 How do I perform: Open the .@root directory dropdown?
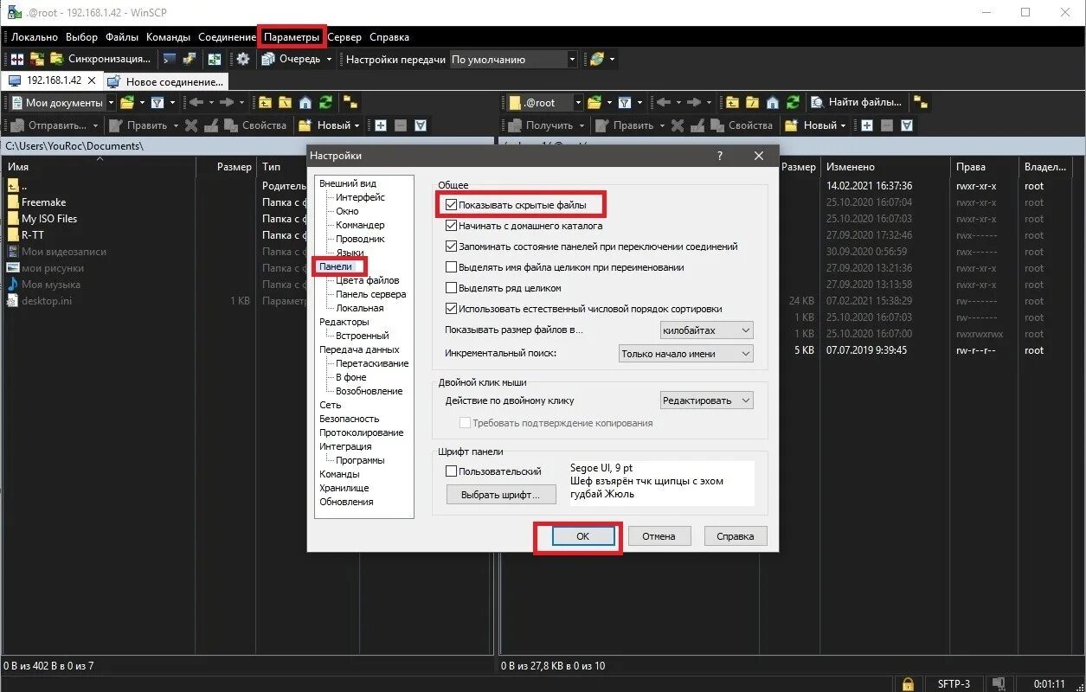[x=545, y=102]
